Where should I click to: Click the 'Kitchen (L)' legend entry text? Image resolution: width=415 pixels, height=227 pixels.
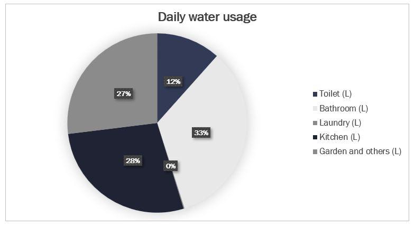pyautogui.click(x=339, y=137)
